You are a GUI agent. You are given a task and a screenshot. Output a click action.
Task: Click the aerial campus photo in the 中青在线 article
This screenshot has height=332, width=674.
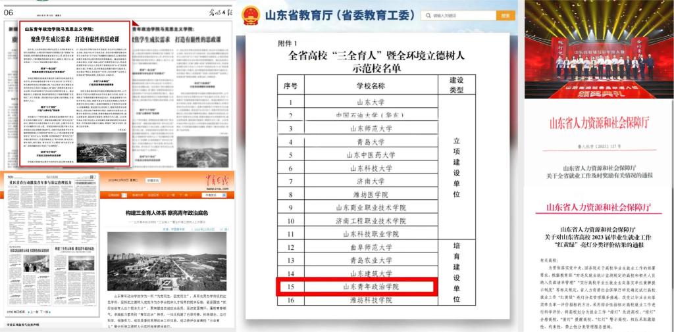pos(167,261)
